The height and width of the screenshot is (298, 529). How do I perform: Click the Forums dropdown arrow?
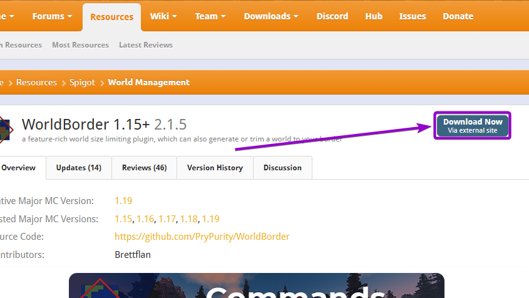click(70, 16)
